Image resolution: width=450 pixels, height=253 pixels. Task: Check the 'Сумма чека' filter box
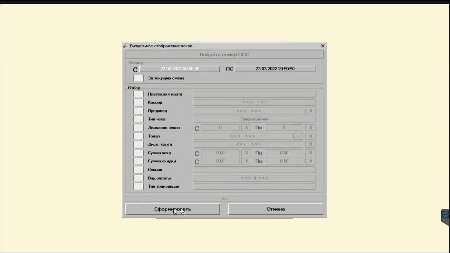139,153
